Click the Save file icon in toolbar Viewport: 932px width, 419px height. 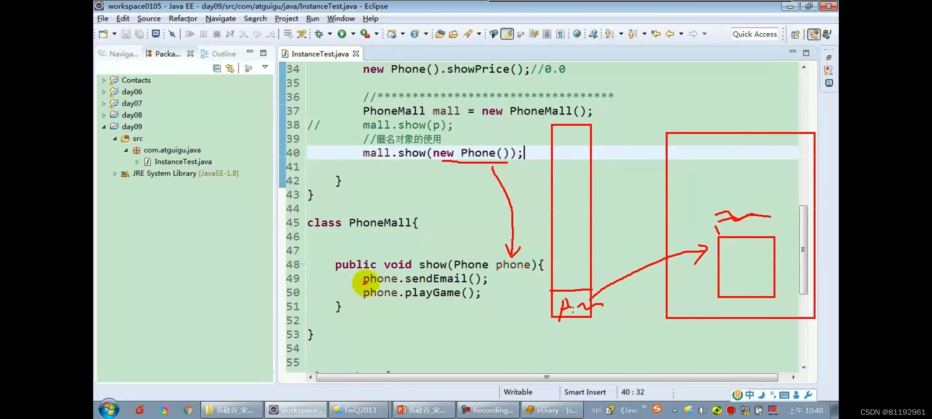pyautogui.click(x=125, y=34)
